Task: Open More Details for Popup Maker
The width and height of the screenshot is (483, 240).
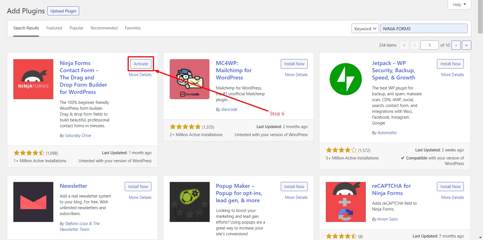Action: point(296,197)
